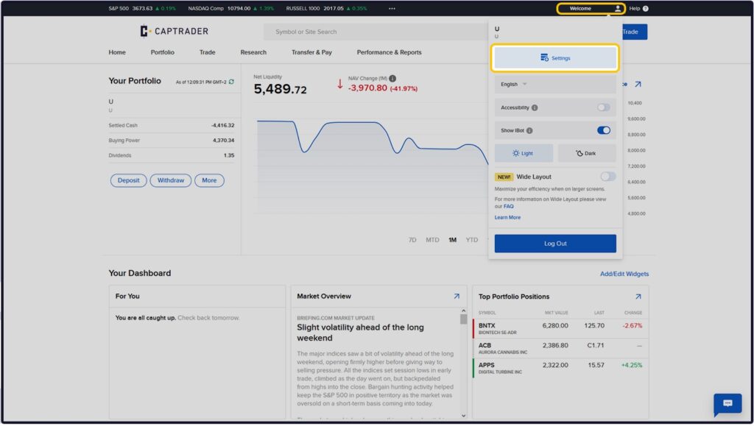
Task: Open the chat bubble icon
Action: coord(727,403)
